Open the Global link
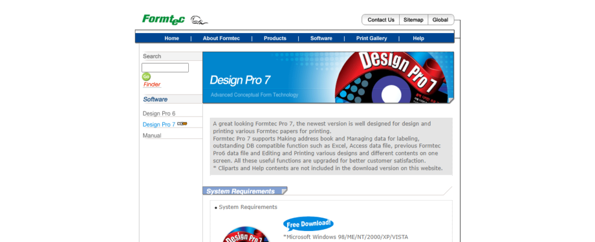Image resolution: width=595 pixels, height=242 pixels. point(440,20)
